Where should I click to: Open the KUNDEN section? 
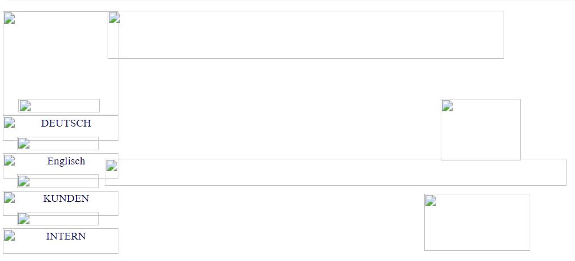[x=66, y=198]
